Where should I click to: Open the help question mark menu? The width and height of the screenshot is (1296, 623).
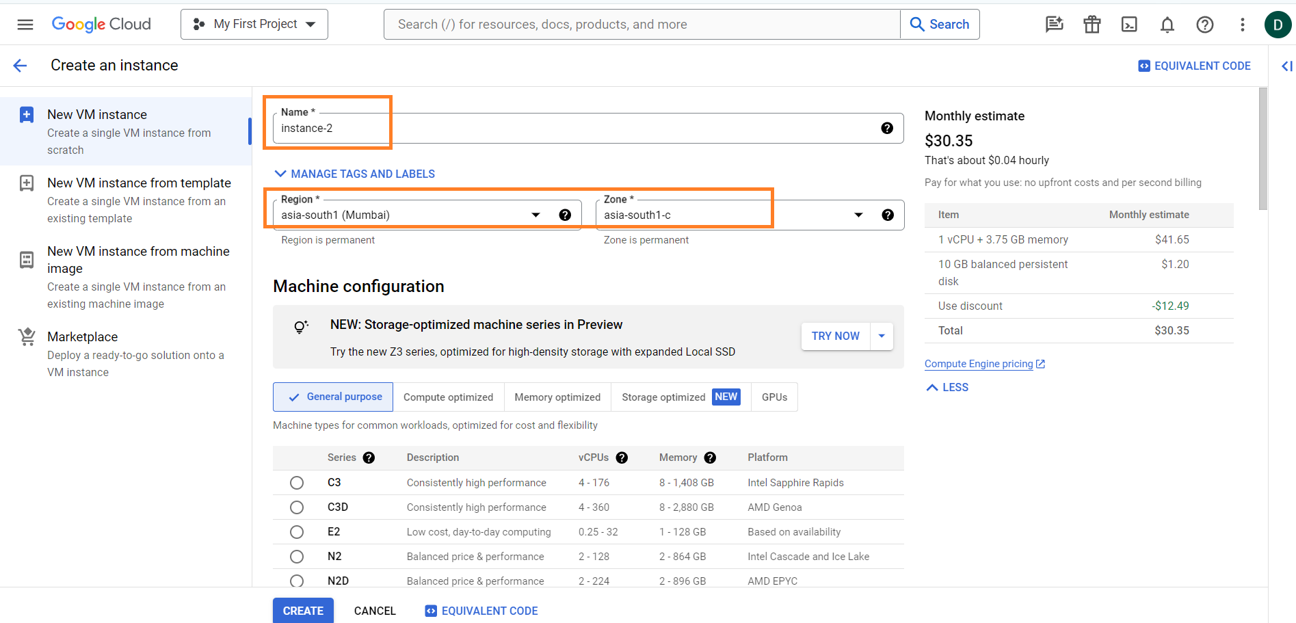[1205, 25]
